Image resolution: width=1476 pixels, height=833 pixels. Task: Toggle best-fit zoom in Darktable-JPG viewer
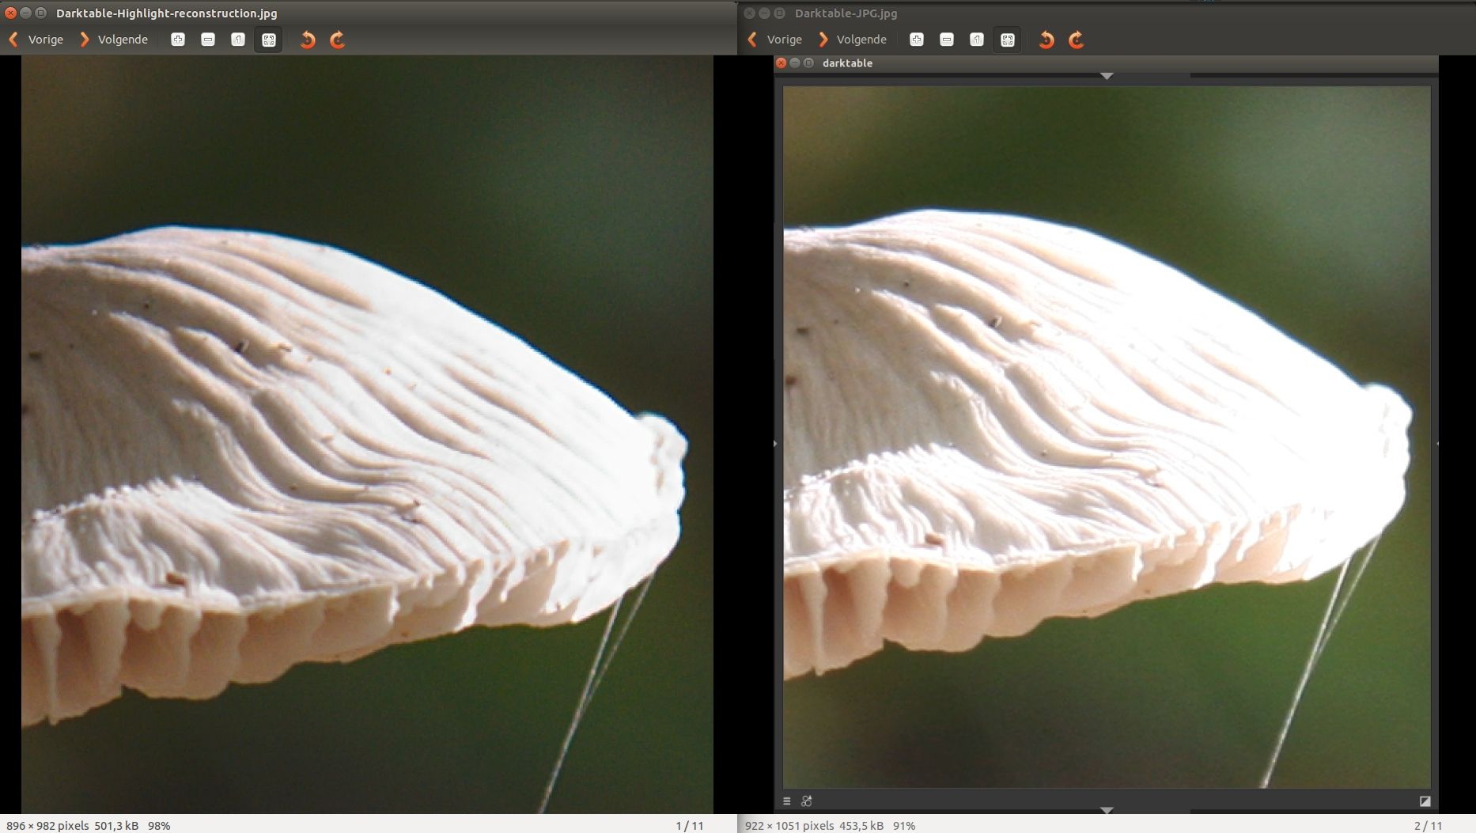click(1007, 40)
